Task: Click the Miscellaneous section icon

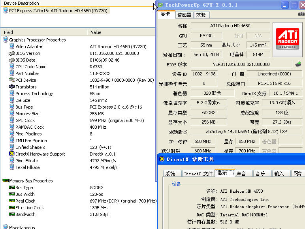Action: [6, 227]
